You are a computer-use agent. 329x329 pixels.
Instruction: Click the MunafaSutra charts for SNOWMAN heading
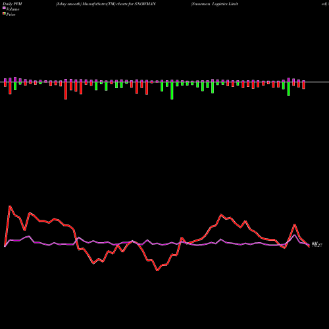point(106,4)
